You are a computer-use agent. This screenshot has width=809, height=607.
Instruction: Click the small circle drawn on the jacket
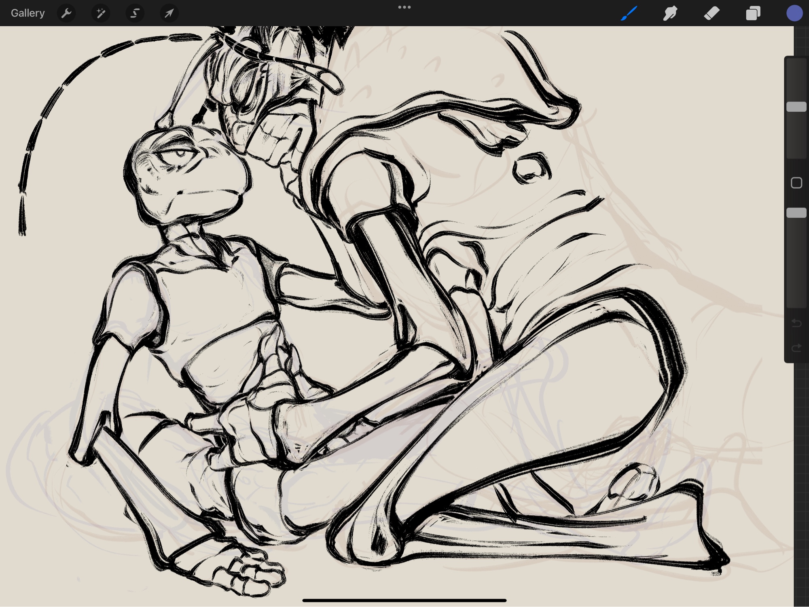[x=531, y=168]
